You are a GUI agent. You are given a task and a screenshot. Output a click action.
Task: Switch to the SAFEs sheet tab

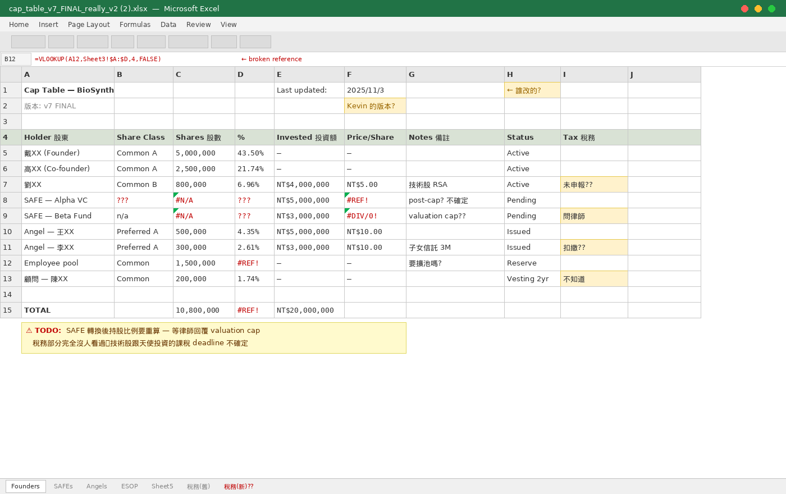[63, 486]
